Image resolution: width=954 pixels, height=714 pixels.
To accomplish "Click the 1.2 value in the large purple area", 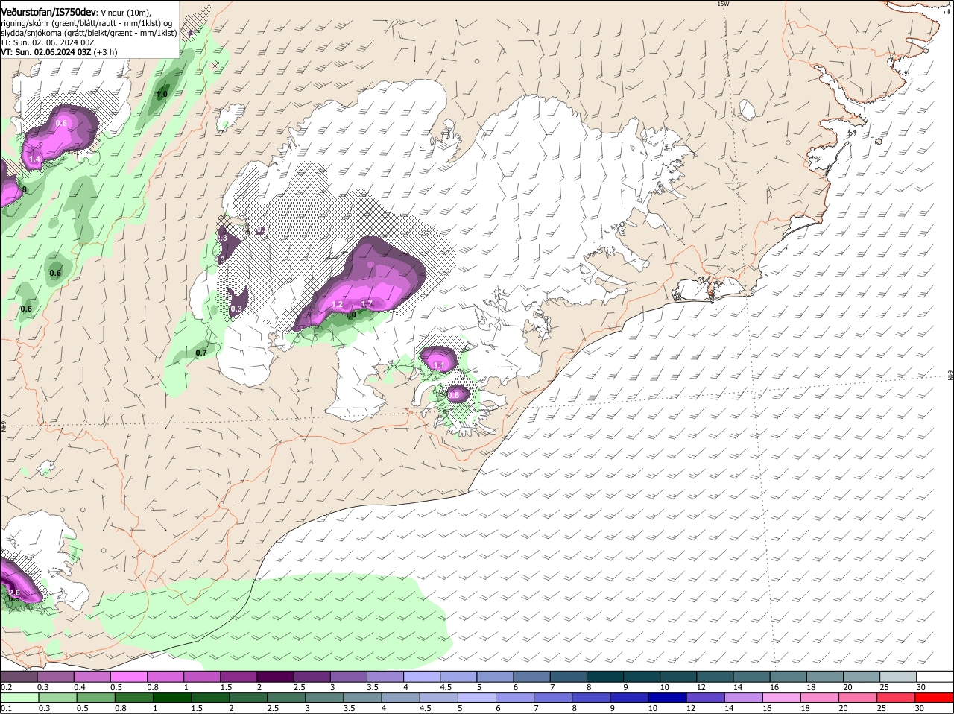I will click(337, 305).
